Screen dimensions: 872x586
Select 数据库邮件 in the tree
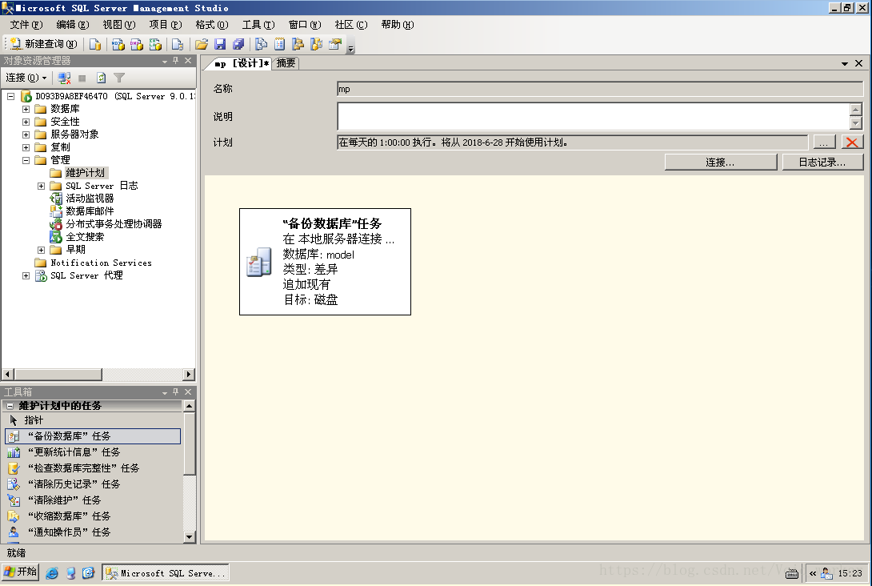pos(90,211)
